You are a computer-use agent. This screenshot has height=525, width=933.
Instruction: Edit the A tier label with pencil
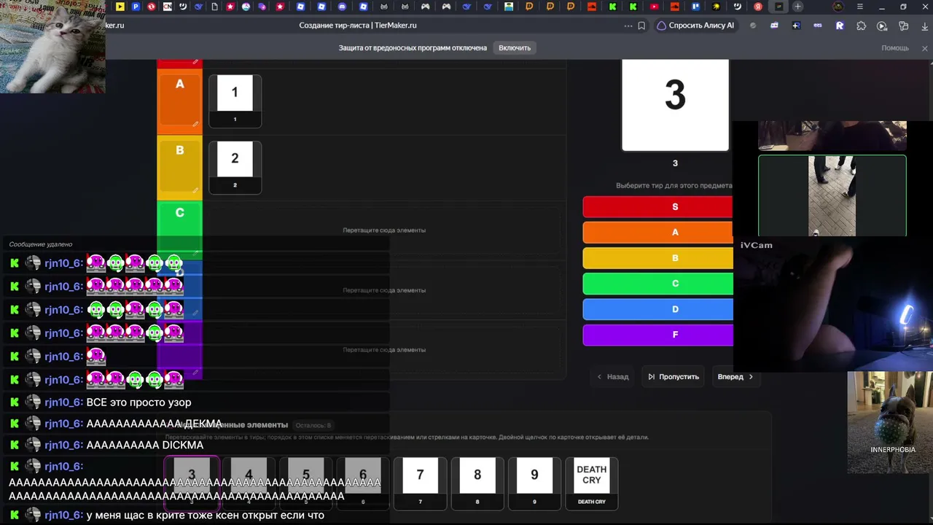coord(195,124)
